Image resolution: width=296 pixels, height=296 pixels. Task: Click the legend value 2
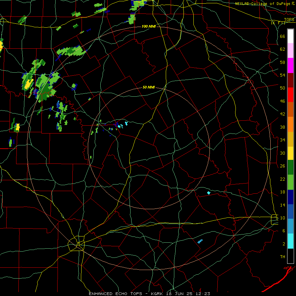(284, 244)
